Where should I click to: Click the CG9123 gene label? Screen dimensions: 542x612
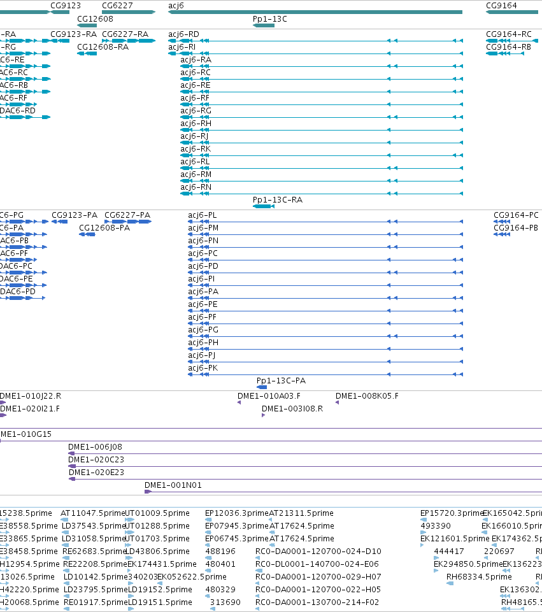pyautogui.click(x=66, y=6)
